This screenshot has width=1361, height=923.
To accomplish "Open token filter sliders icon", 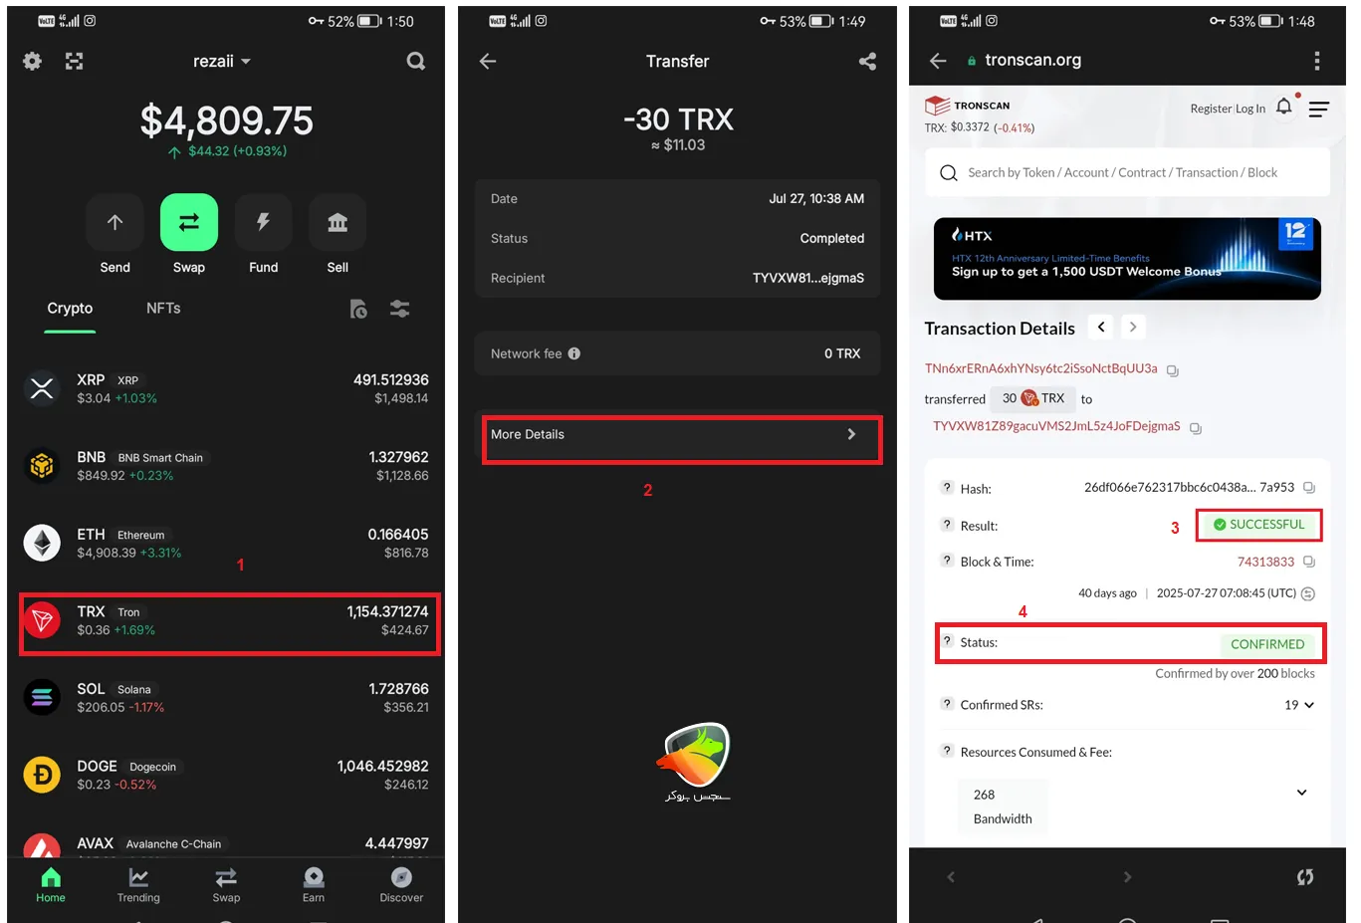I will click(400, 309).
